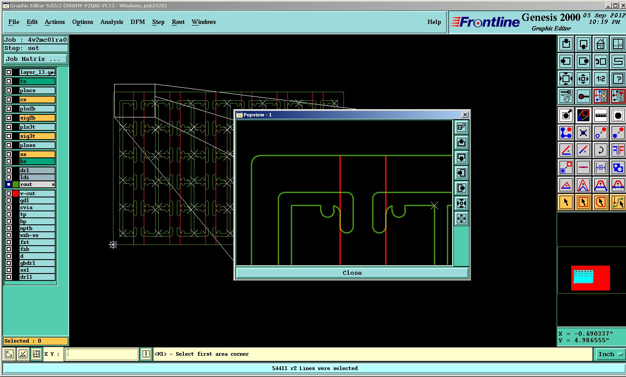Toggle the checkbox for the drl layer
This screenshot has height=377, width=626.
9,170
